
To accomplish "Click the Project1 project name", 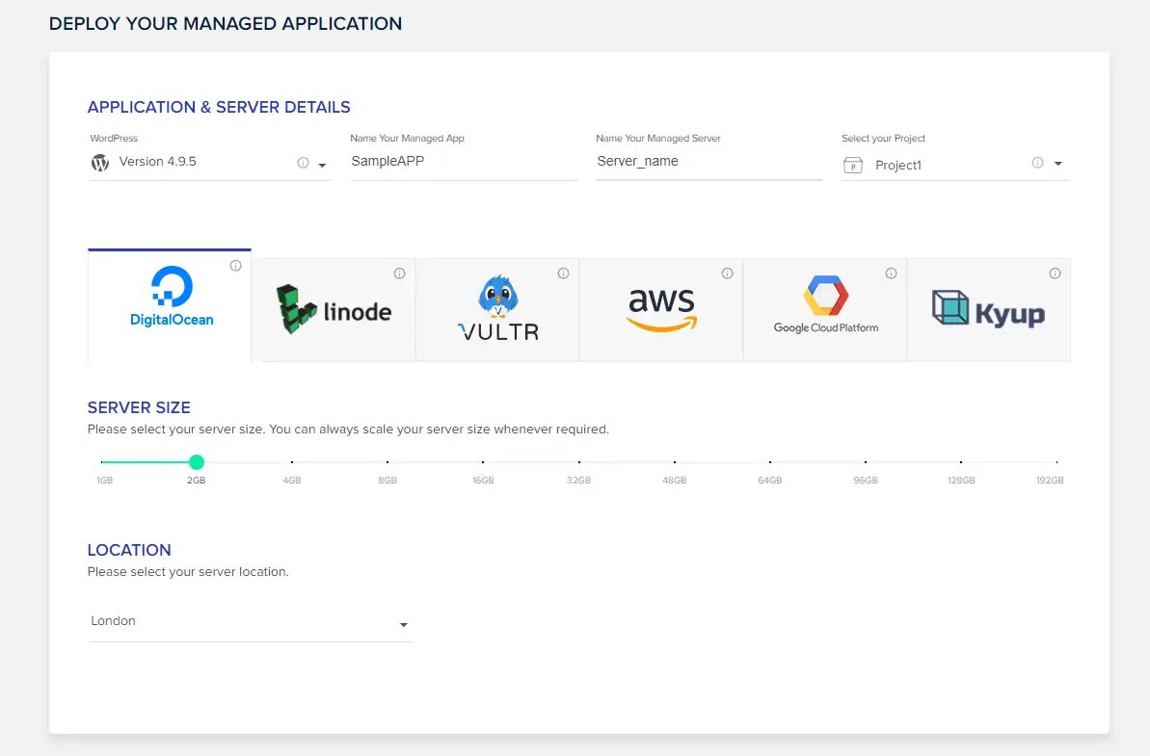I will [898, 166].
